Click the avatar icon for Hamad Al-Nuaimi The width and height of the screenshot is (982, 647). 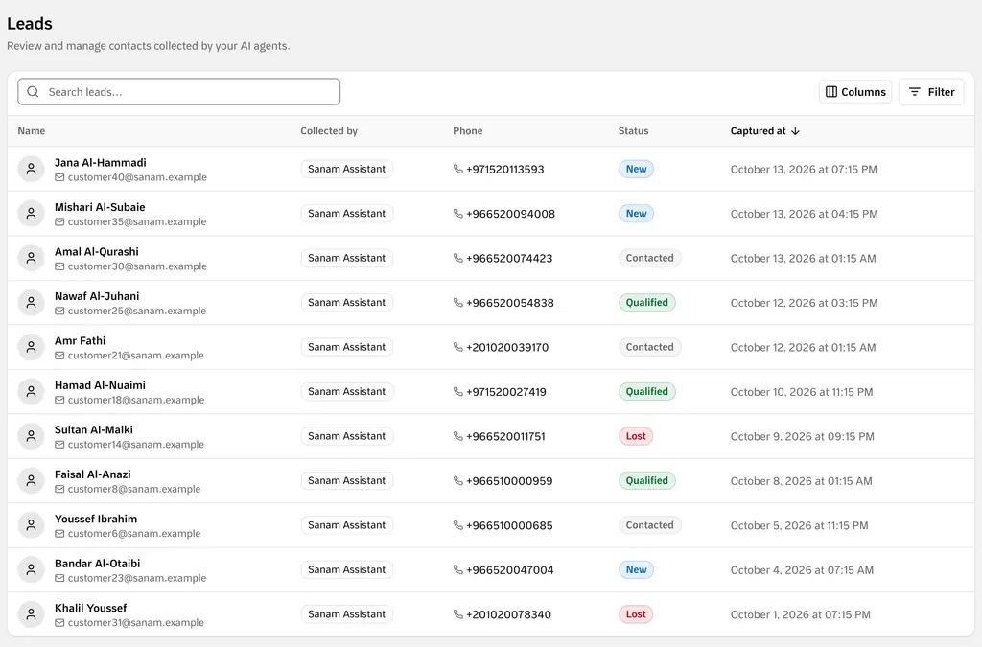coord(31,392)
